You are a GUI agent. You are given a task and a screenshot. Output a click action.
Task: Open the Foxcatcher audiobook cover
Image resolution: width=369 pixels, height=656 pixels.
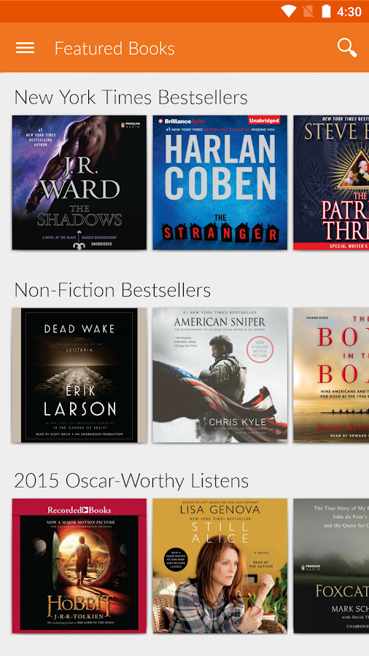pos(331,566)
